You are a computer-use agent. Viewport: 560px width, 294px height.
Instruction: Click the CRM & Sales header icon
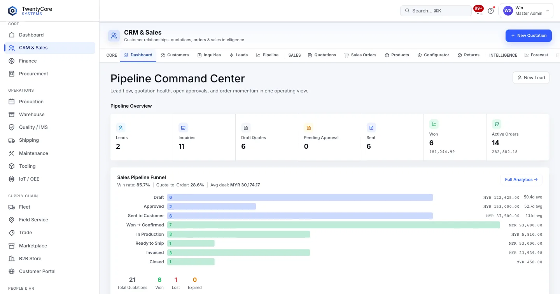114,36
